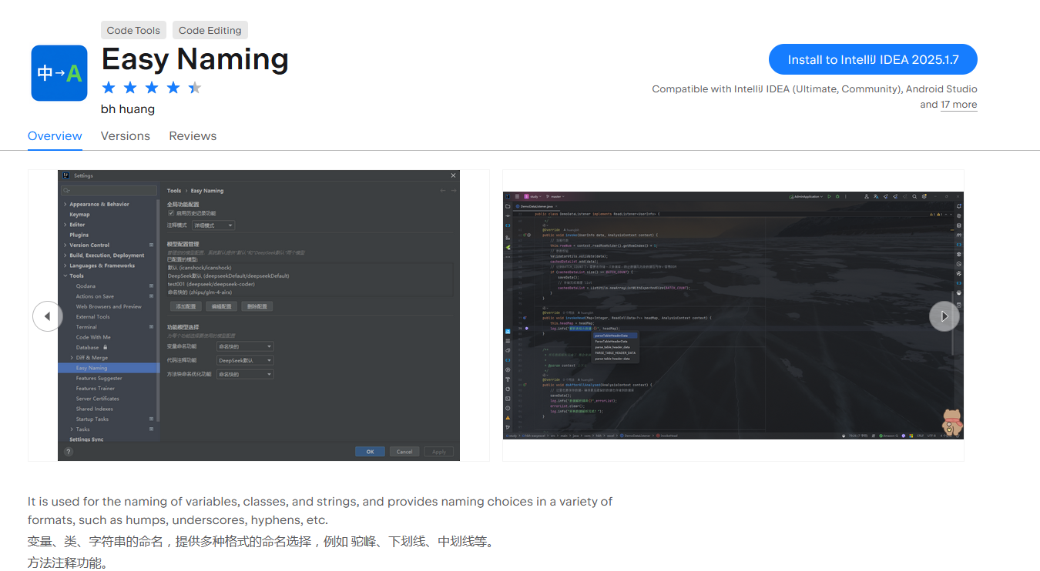Screen dimensions: 1040x571
Task: Switch to the Reviews tab
Action: point(193,136)
